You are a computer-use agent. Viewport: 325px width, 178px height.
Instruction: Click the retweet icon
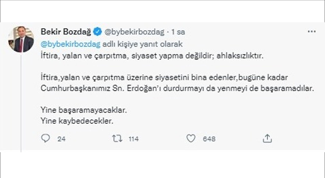117,139
